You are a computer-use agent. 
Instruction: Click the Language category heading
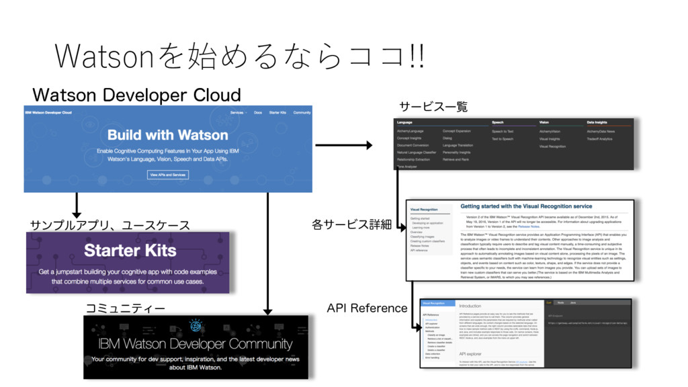click(404, 122)
